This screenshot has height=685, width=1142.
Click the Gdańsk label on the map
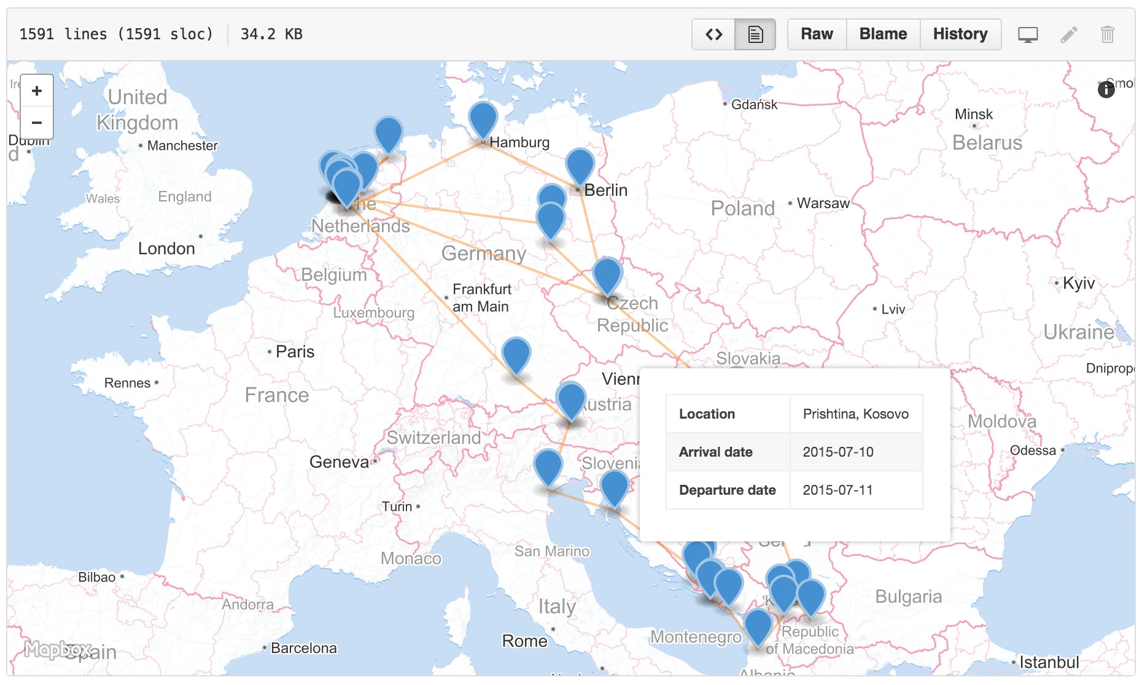(x=754, y=104)
